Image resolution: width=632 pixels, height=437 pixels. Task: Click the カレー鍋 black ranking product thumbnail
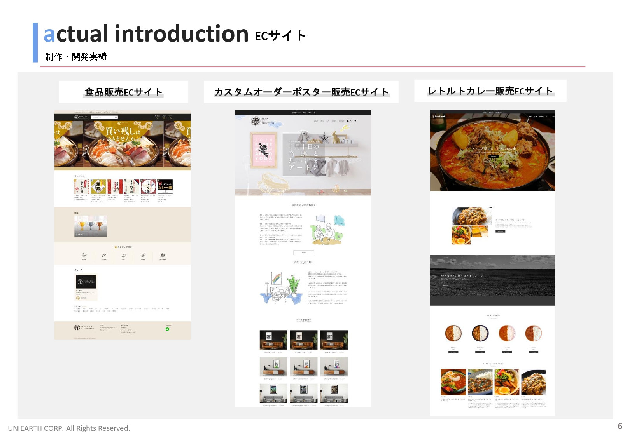pos(165,186)
